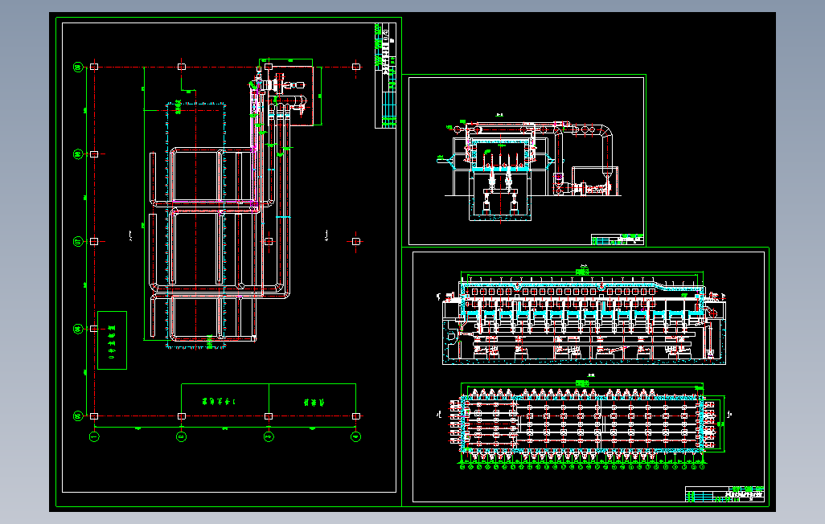Pick grid axis bubble 3 below floor plan
825x524 pixels.
pos(269,436)
